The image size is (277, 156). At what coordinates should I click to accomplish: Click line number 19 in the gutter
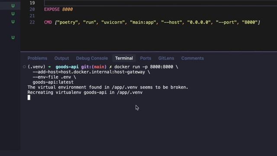[x=32, y=3]
